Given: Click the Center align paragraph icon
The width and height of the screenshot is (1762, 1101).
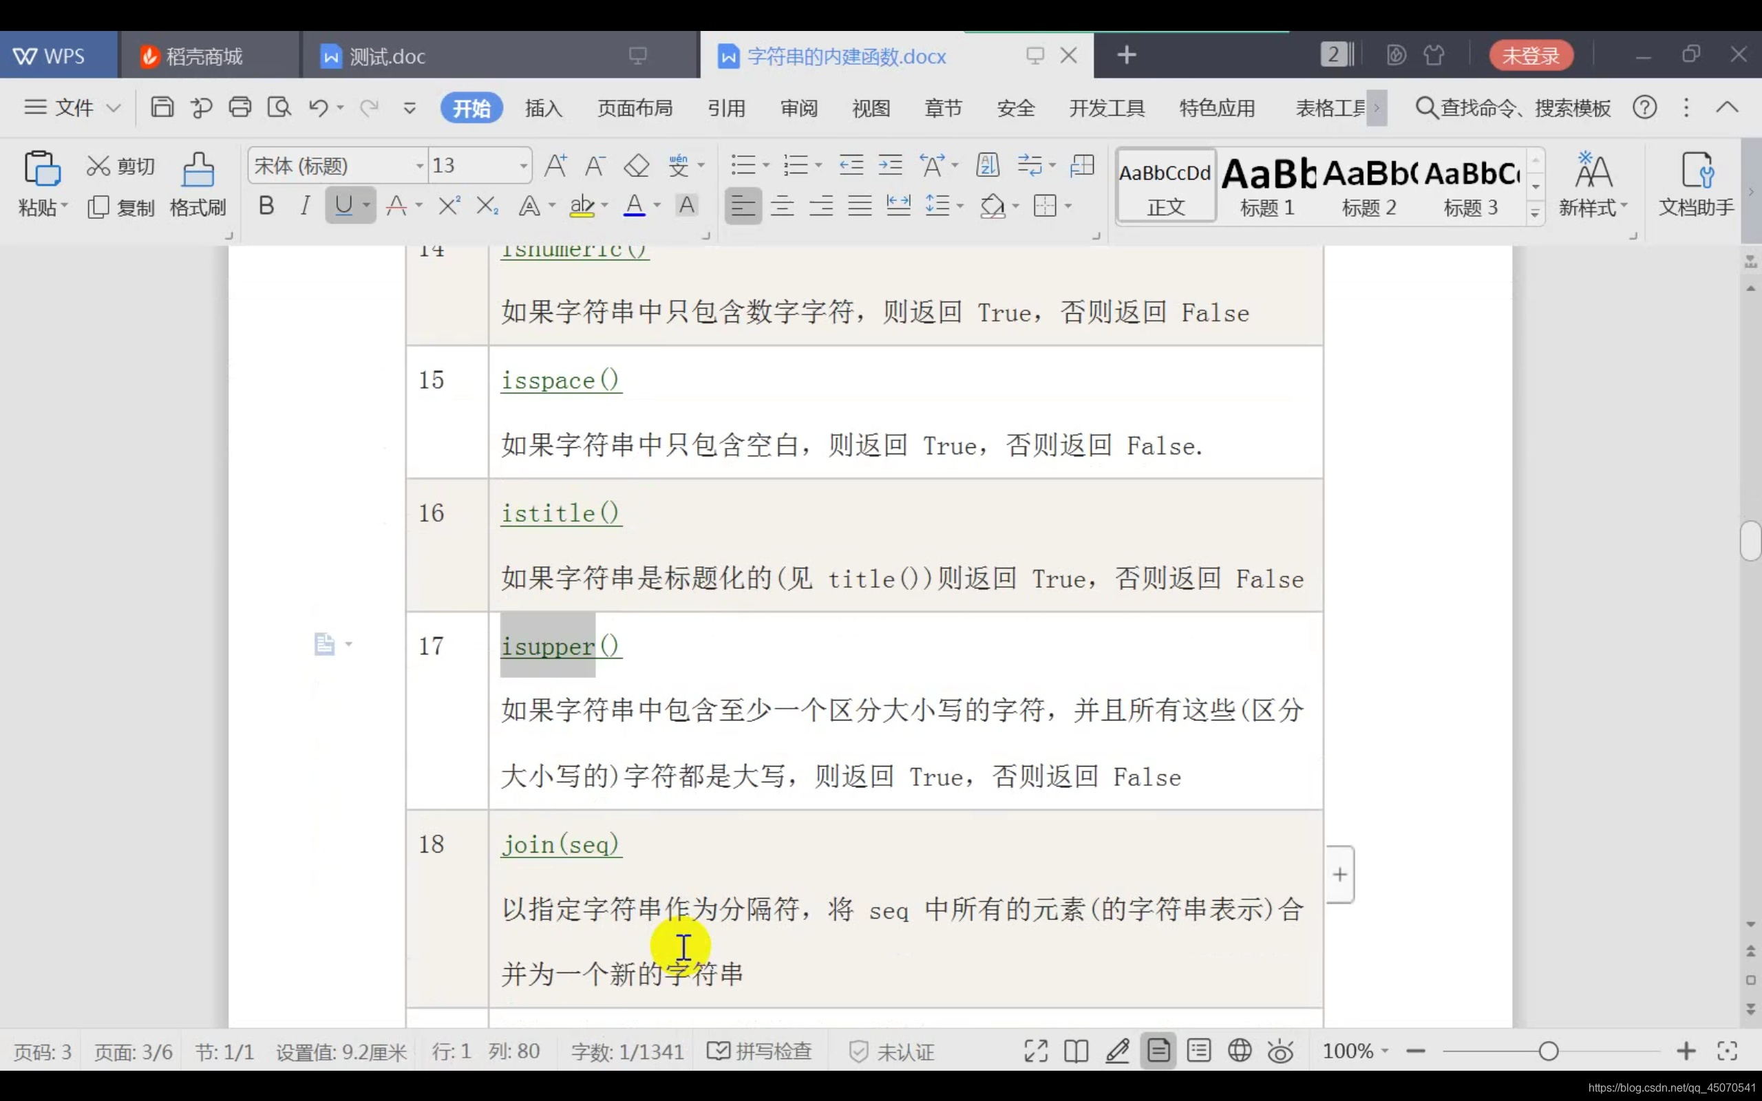Looking at the screenshot, I should tap(782, 206).
